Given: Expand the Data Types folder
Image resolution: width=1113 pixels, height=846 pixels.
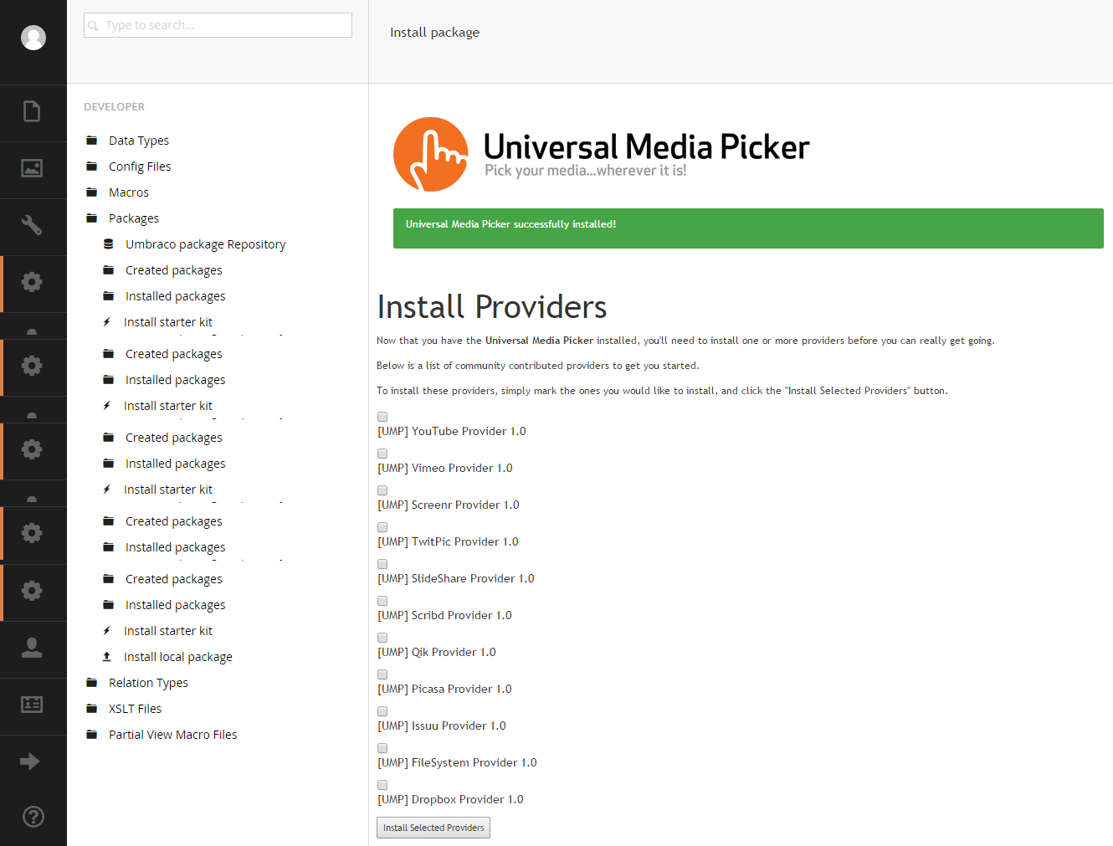Looking at the screenshot, I should click(138, 141).
